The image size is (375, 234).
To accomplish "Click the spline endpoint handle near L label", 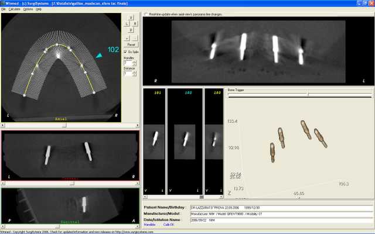I will [24, 95].
